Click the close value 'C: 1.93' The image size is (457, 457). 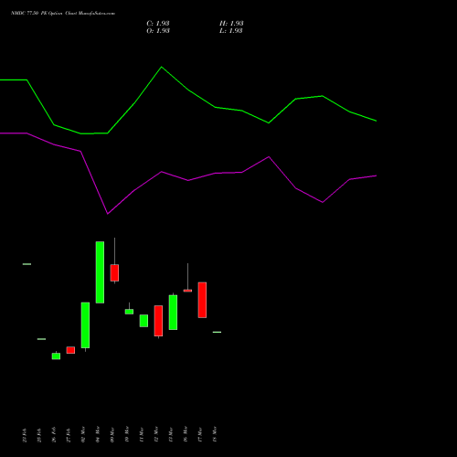point(158,24)
